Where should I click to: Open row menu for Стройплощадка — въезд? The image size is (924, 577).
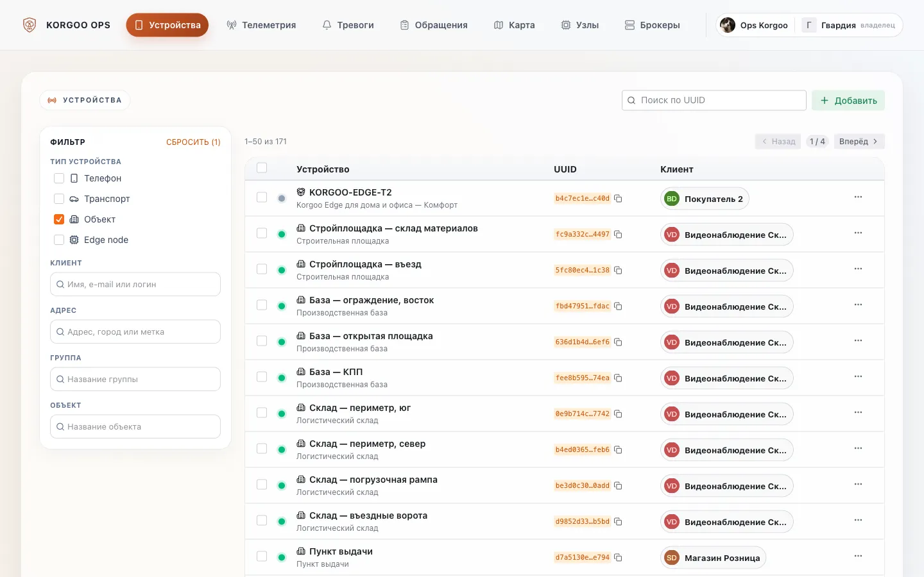coord(858,269)
